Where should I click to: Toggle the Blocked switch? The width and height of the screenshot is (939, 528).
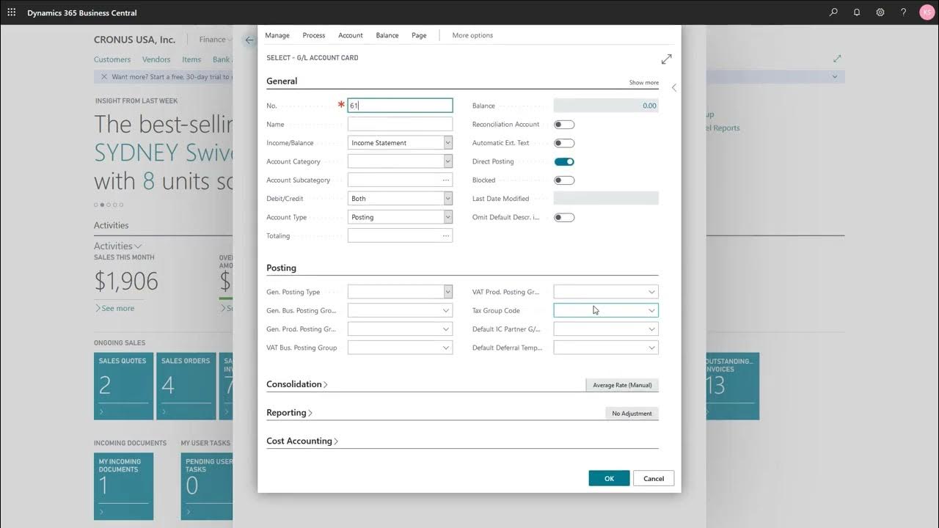point(564,180)
